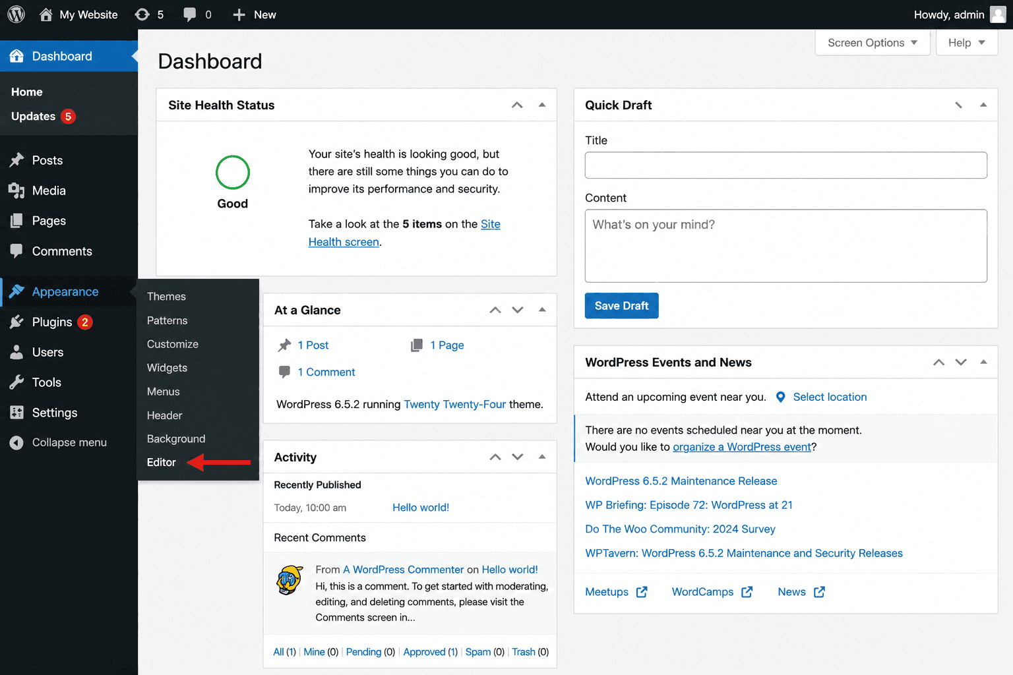Click the Pages icon in sidebar
1013x675 pixels.
point(16,221)
